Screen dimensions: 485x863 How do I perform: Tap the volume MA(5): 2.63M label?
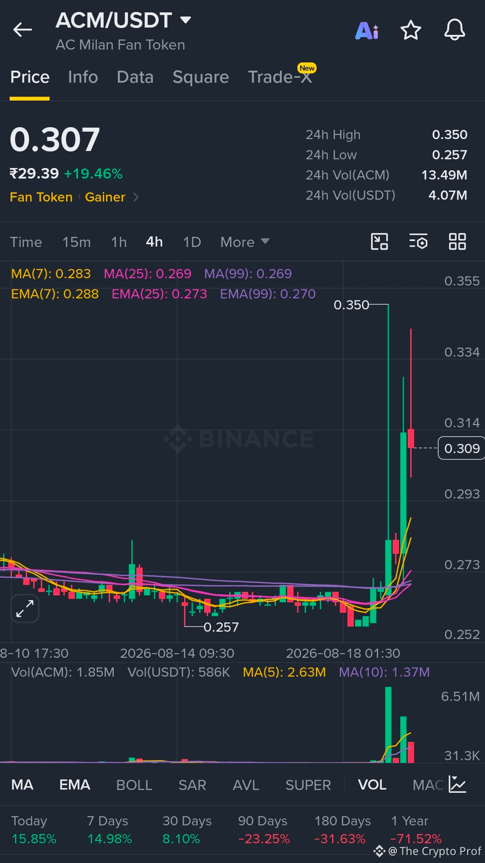click(x=284, y=672)
